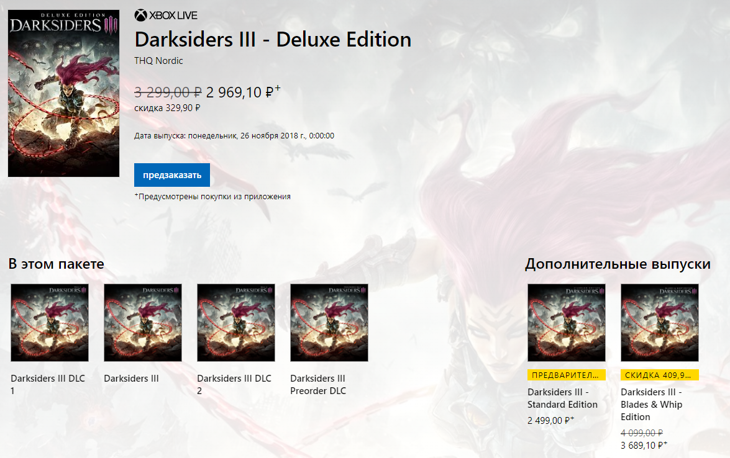Viewport: 730px width, 458px height.
Task: Click the Xbox Live logo icon
Action: point(140,16)
